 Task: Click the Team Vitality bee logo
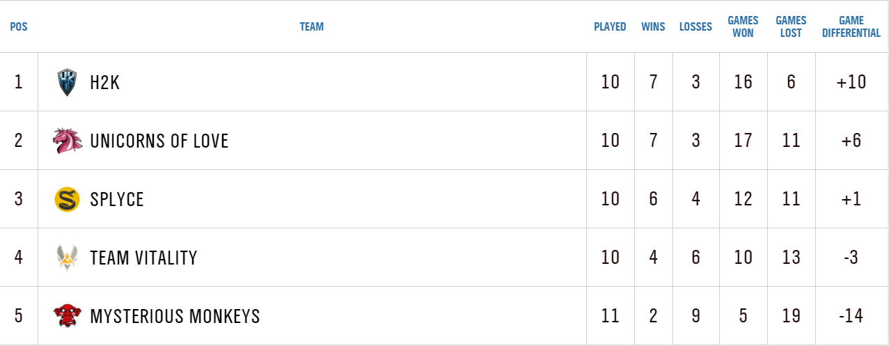pos(68,258)
